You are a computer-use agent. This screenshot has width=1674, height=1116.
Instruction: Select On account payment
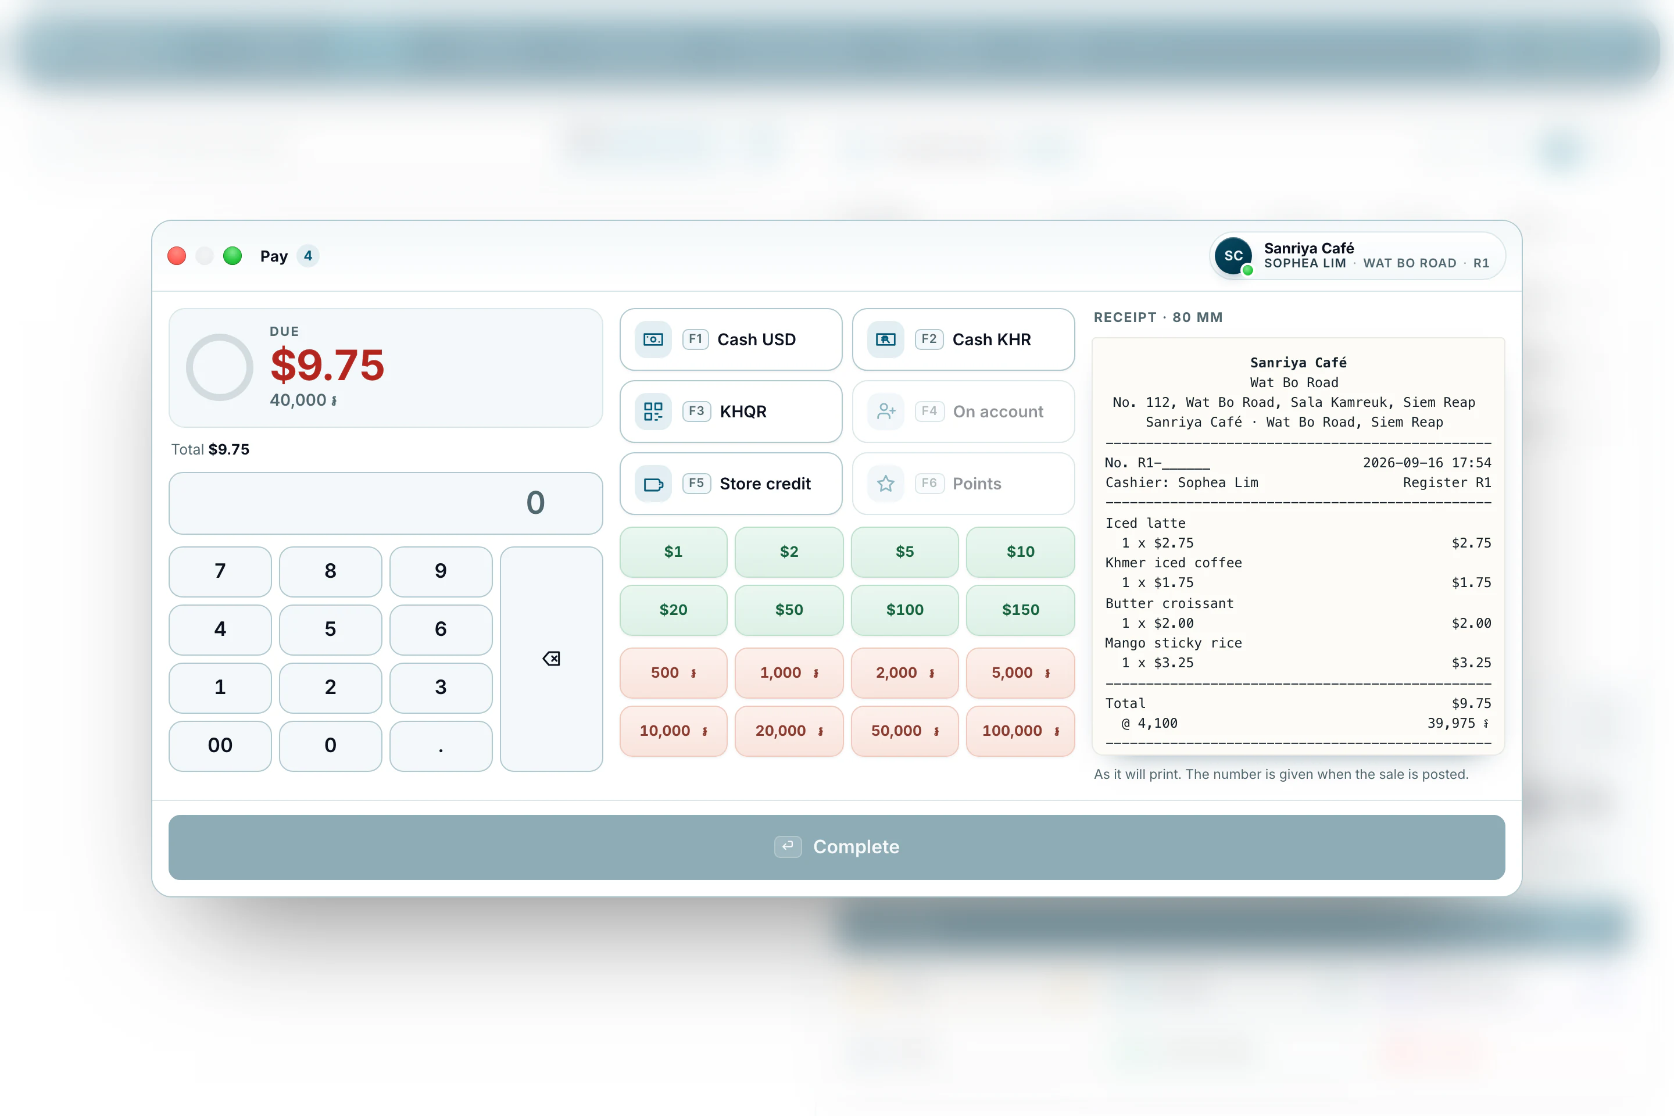click(x=963, y=412)
